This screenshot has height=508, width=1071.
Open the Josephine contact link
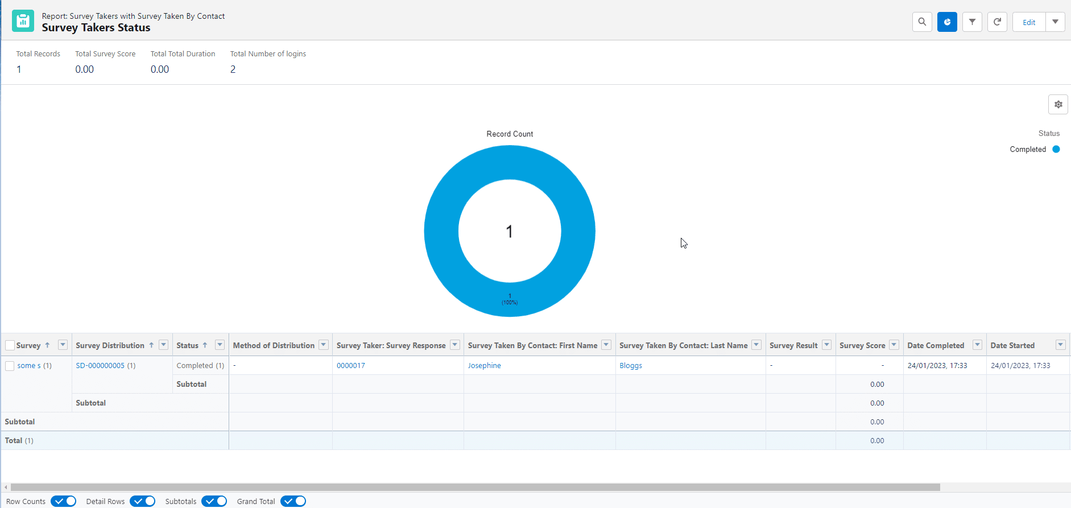coord(484,366)
